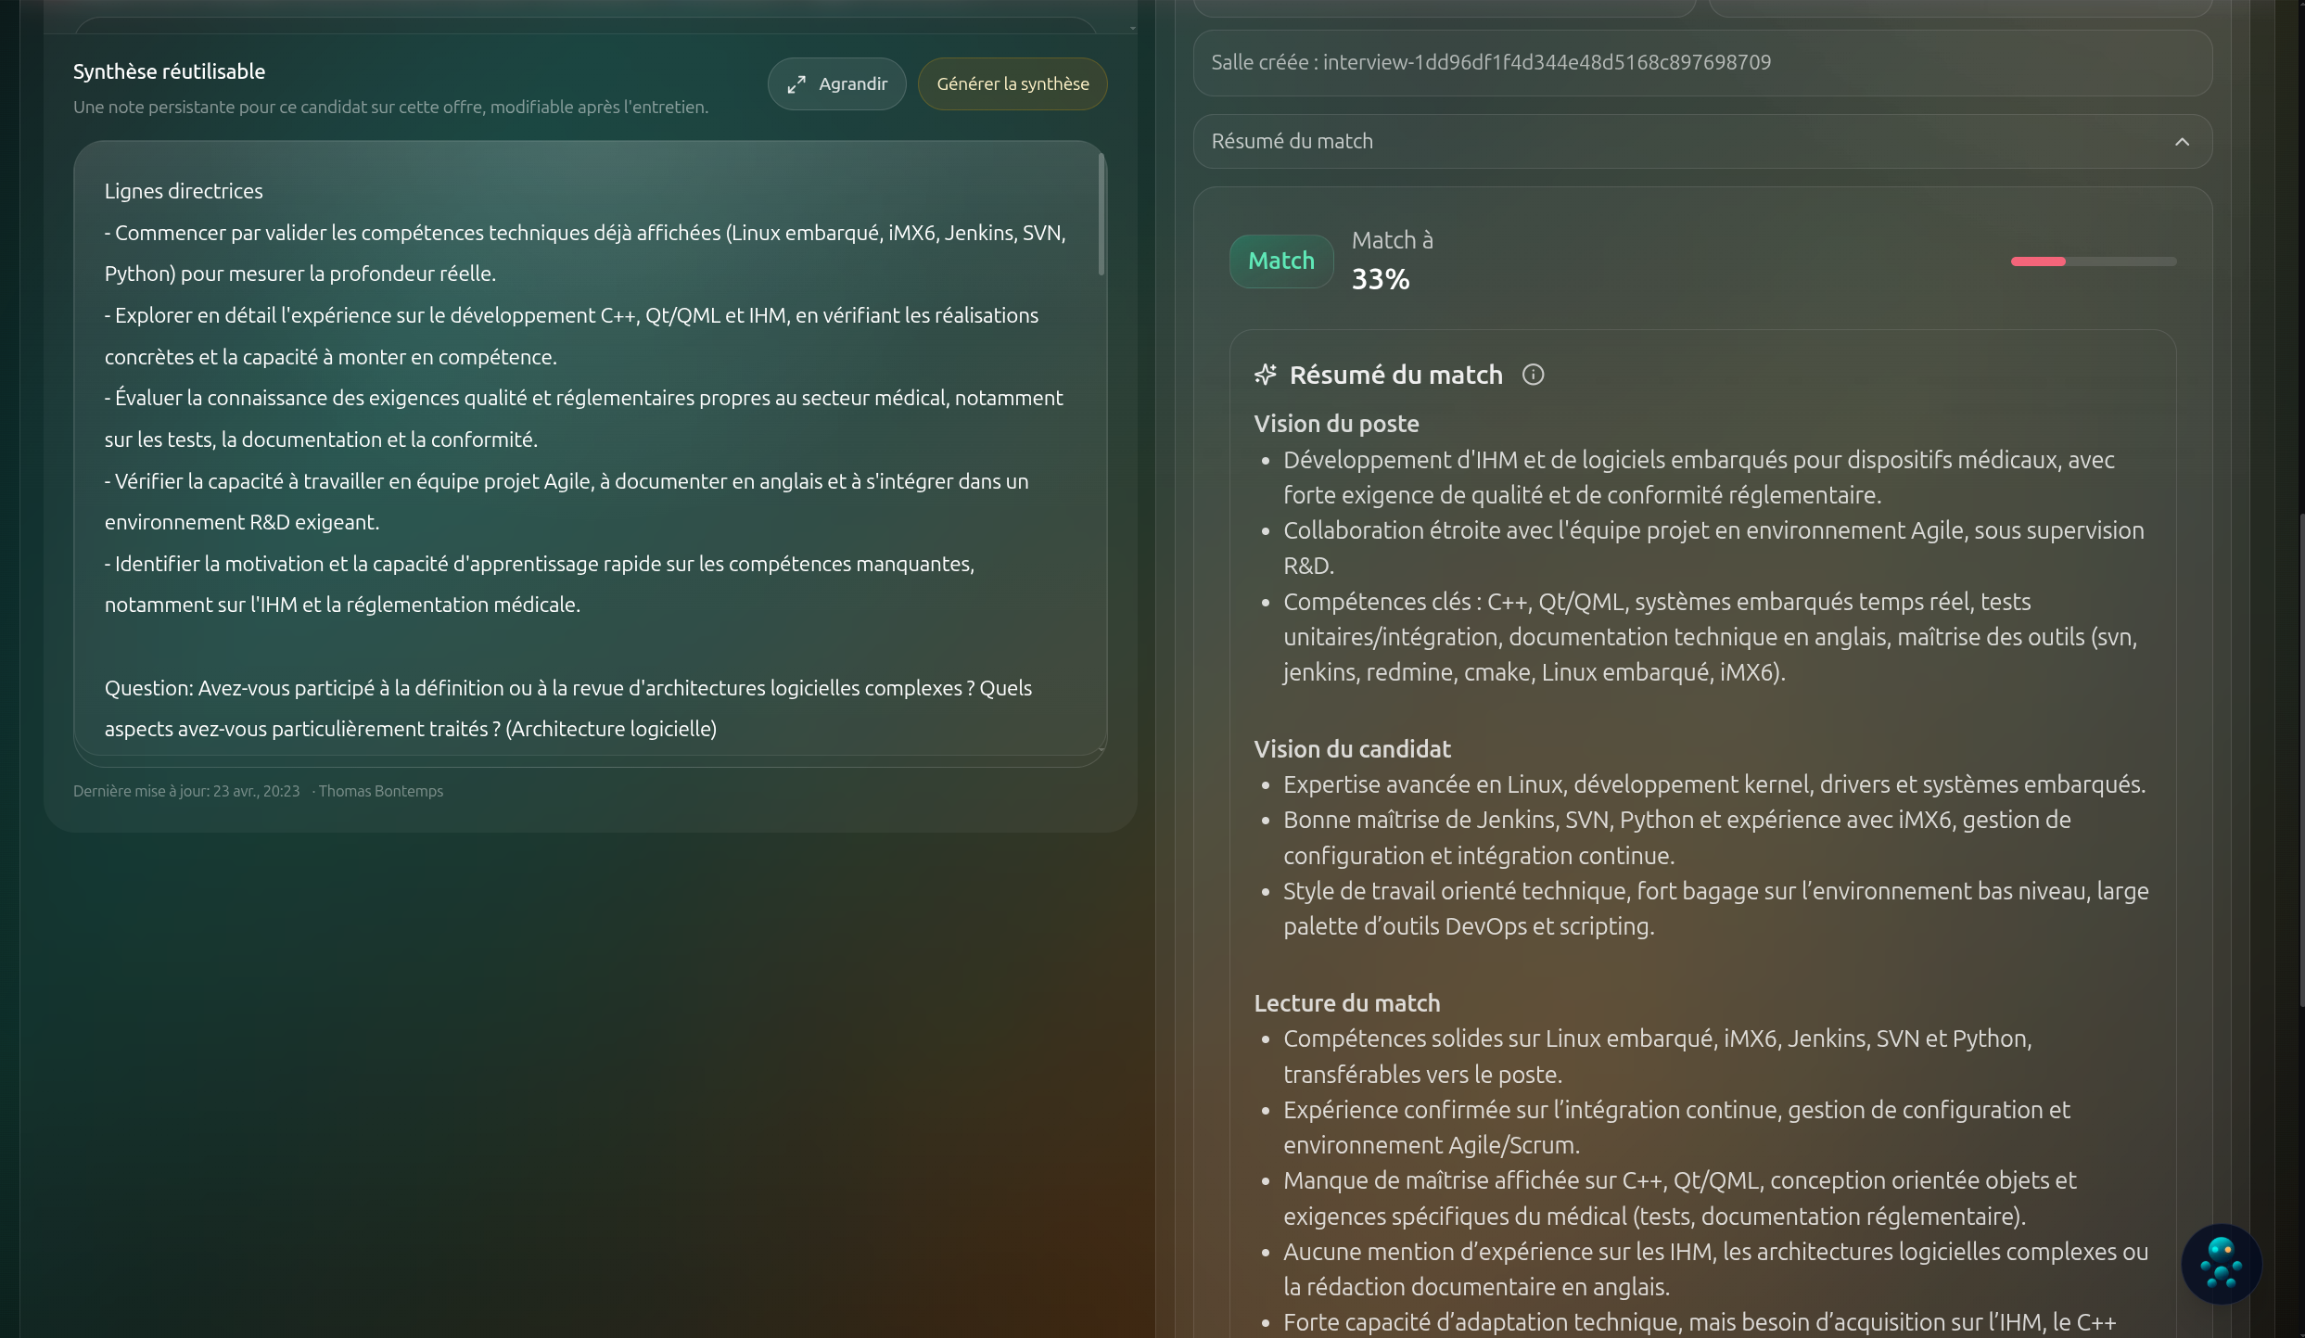Click the Vision du candidat heading
Viewport: 2305px width, 1338px height.
click(x=1352, y=749)
